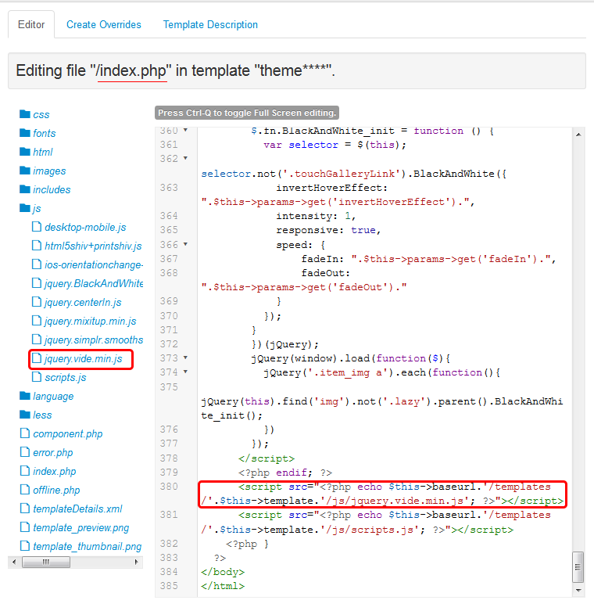Fold code at line 360 arrow
Viewport: 594px width, 611px height.
pos(185,131)
